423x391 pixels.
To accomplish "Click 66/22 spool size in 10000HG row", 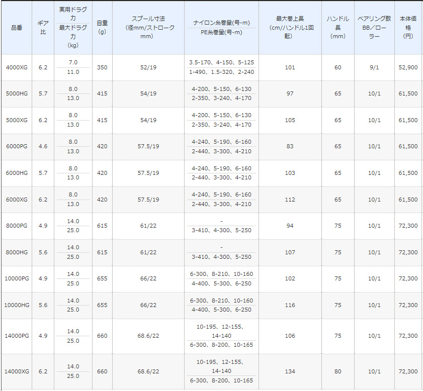I will [148, 305].
